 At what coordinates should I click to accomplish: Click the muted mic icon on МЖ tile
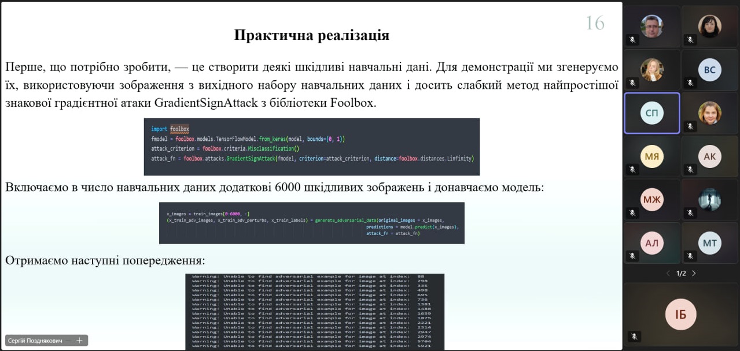click(632, 213)
